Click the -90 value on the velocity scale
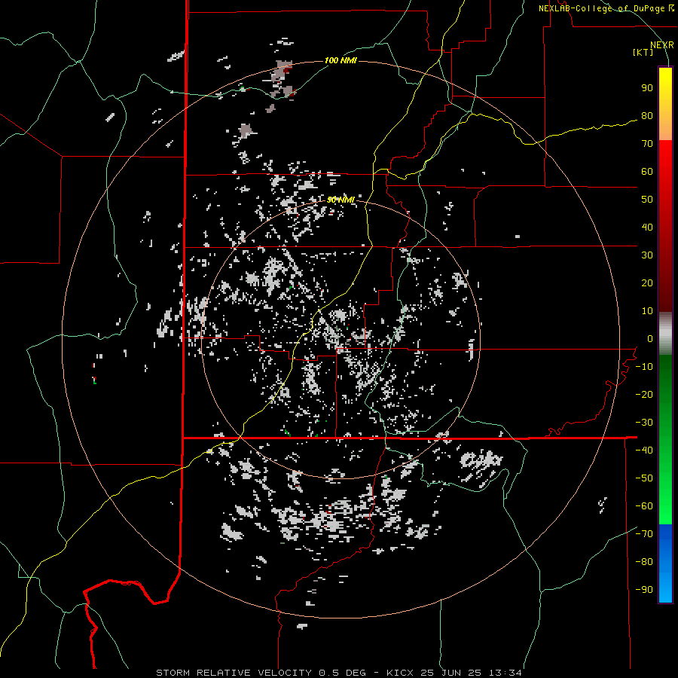The image size is (678, 678). [x=644, y=590]
